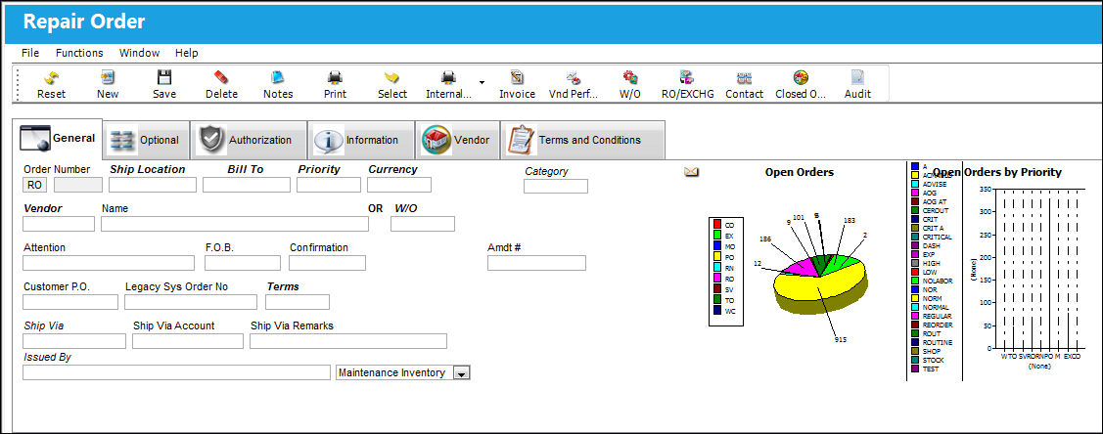The height and width of the screenshot is (434, 1103).
Task: Click the Ship Location label
Action: pos(147,169)
